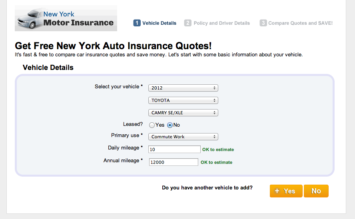The image size is (355, 219).
Task: Go to the Vehicle Details step
Action: point(159,23)
